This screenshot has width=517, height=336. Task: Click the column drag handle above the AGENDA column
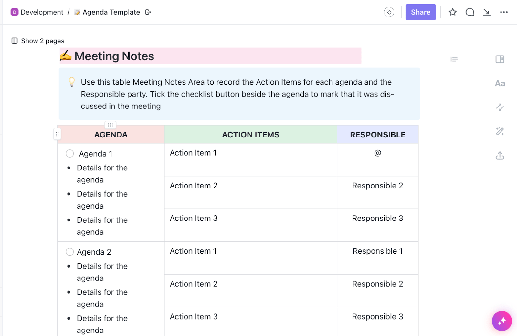click(110, 125)
